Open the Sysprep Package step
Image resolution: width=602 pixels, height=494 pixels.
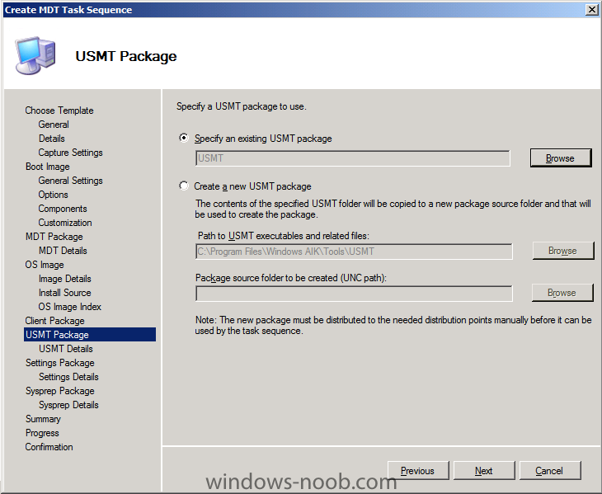(59, 391)
